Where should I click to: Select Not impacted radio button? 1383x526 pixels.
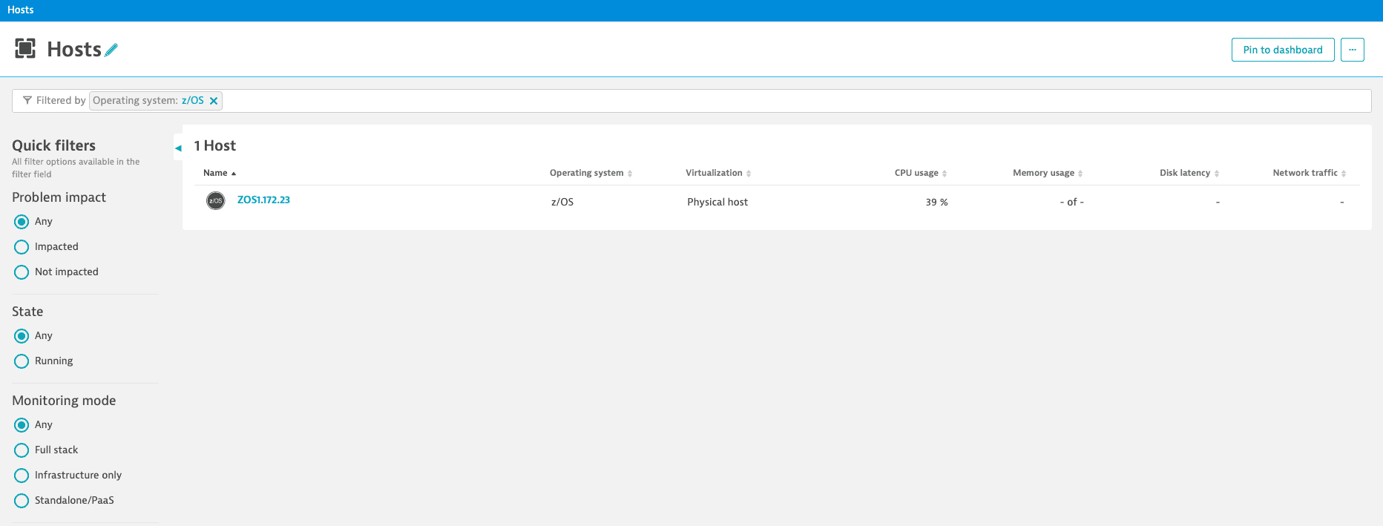tap(22, 272)
